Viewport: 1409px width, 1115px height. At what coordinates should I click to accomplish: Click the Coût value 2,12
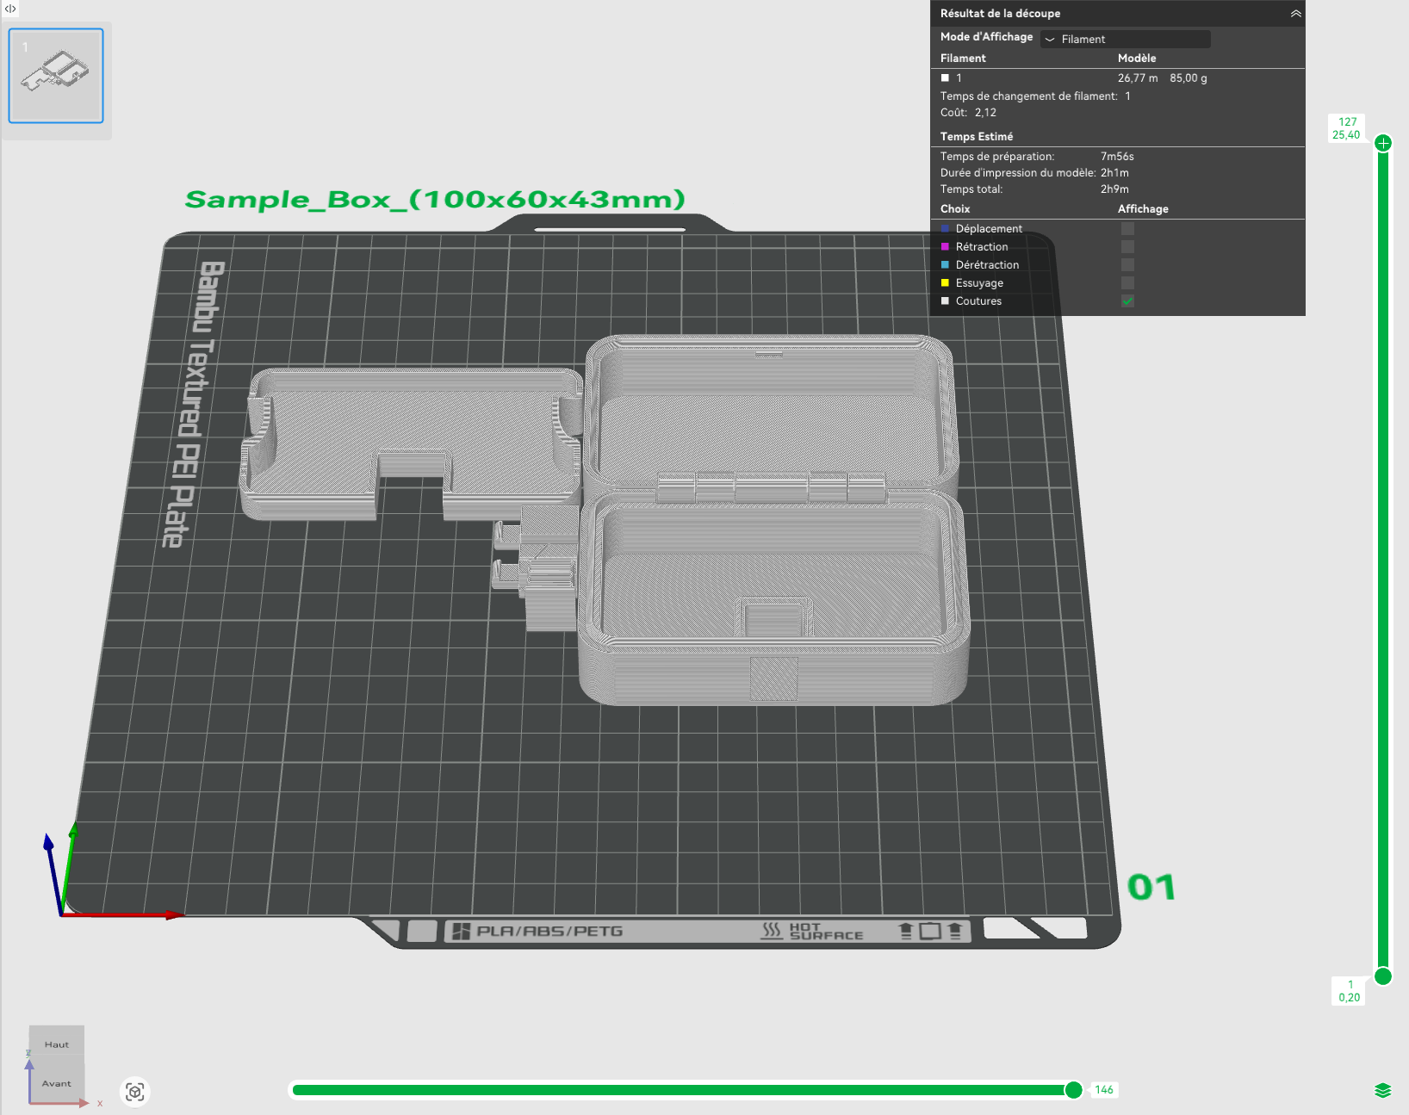coord(985,113)
